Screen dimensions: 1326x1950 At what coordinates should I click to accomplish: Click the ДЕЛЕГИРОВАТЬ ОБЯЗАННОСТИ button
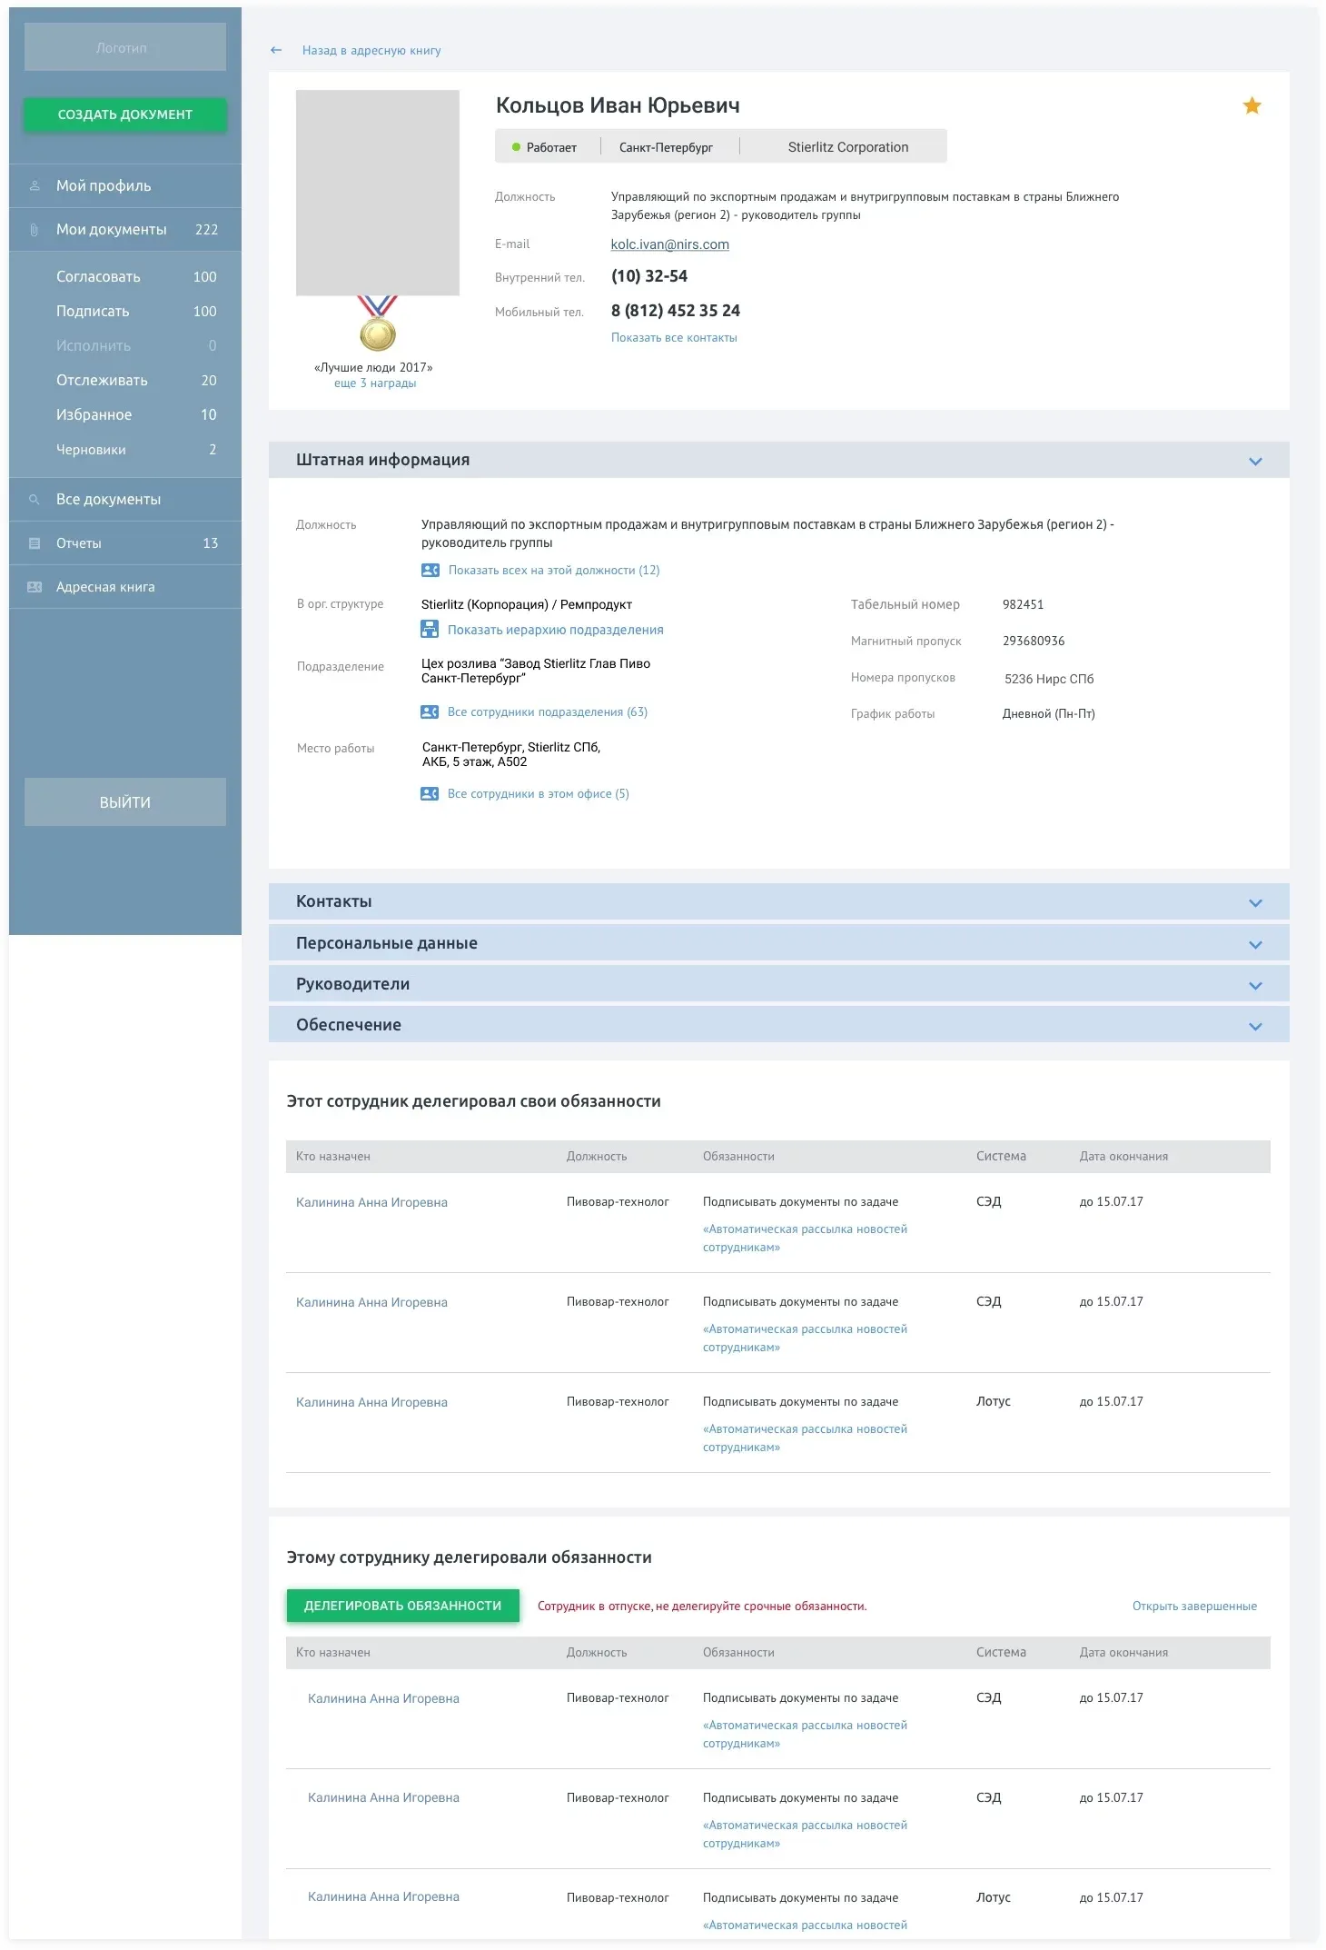tap(402, 1606)
